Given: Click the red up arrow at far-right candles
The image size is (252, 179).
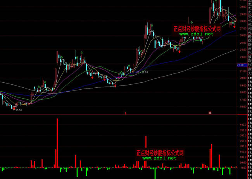Looking at the screenshot, I should tap(234, 27).
